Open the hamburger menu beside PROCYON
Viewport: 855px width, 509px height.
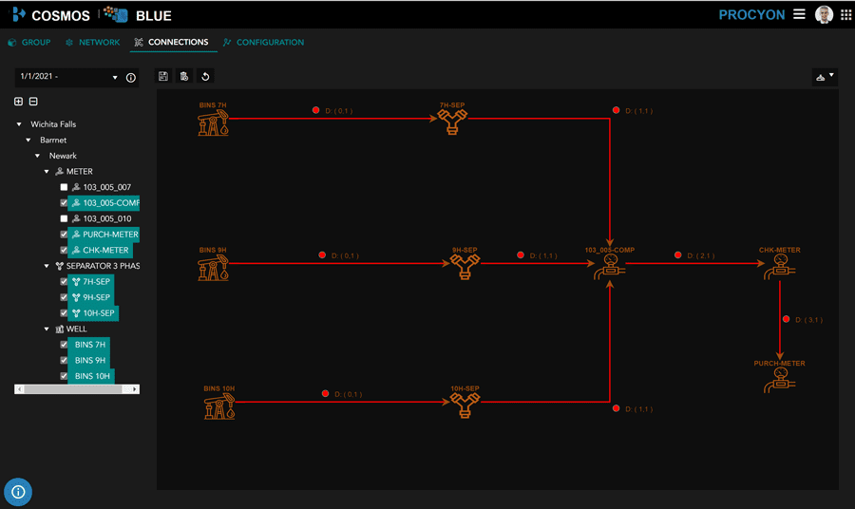tap(799, 14)
